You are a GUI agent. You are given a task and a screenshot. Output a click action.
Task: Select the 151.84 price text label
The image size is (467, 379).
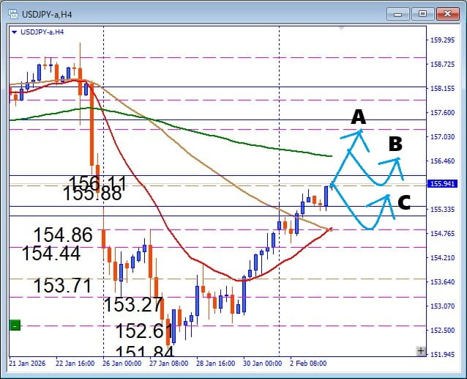144,351
